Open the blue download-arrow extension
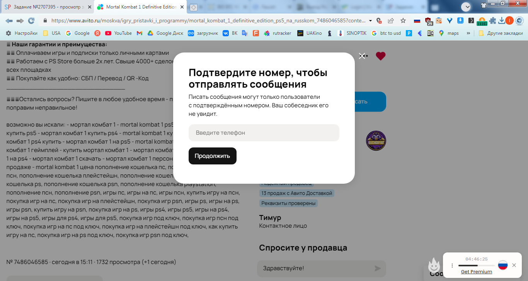 [x=460, y=21]
